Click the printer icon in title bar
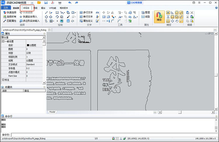Image resolution: width=219 pixels, height=142 pixels. tap(60, 3)
